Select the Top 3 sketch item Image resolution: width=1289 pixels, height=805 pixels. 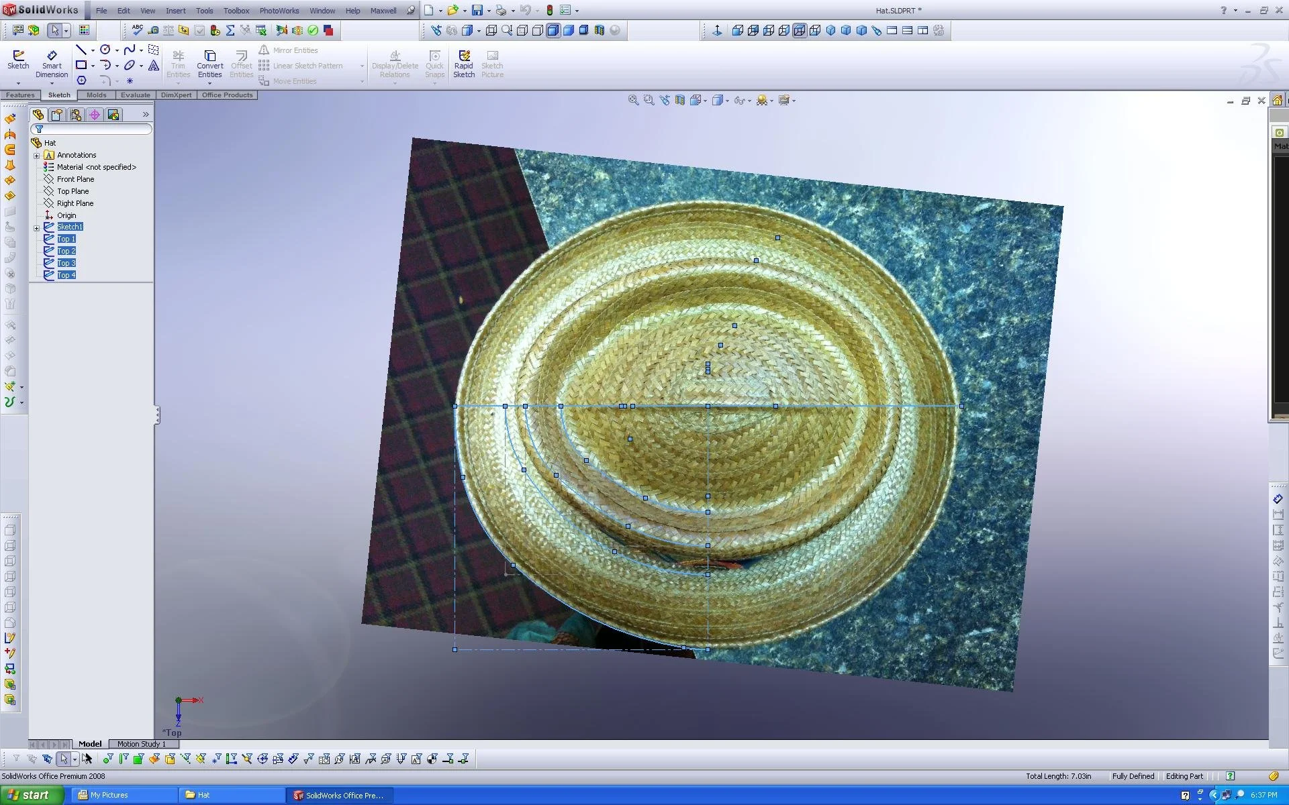coord(66,263)
